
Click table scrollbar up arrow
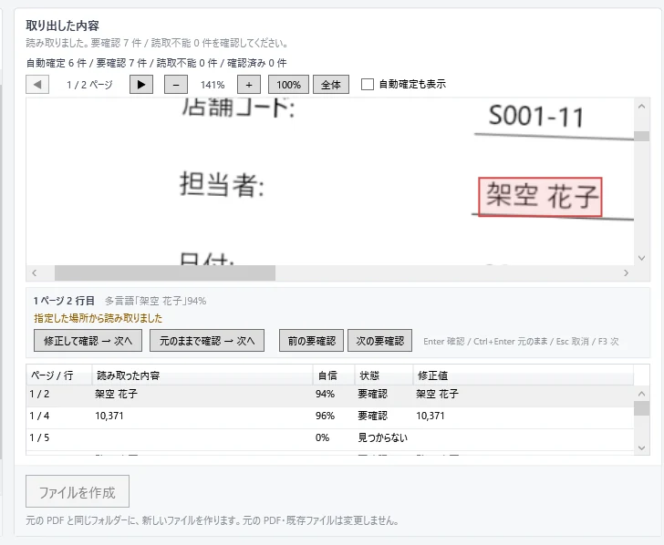641,394
